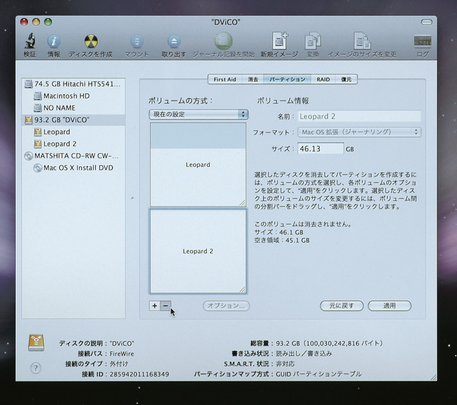Open the volume scheme (現在の設定) dropdown
The height and width of the screenshot is (405, 457).
(x=198, y=114)
